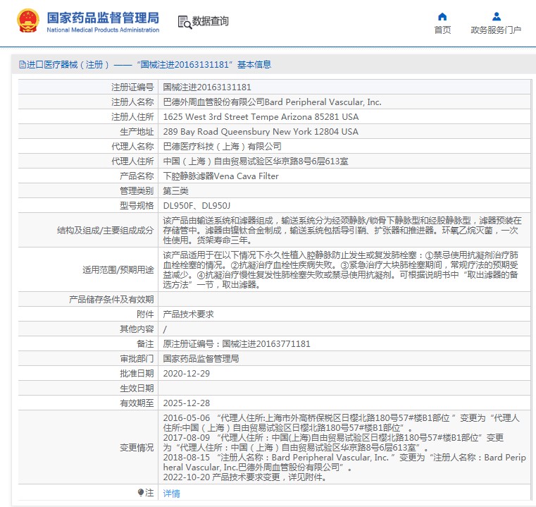
Task: Click 数据查询 heading text
Action: coord(210,21)
